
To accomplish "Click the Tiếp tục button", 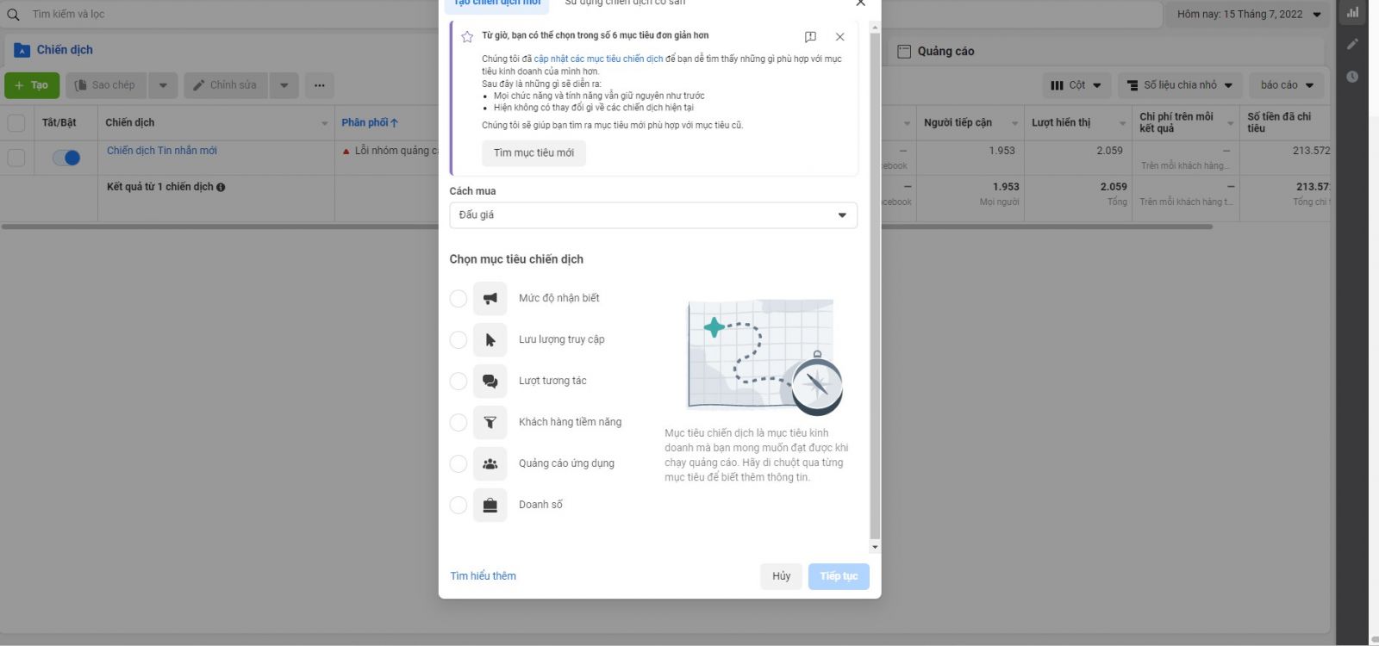I will (x=839, y=576).
